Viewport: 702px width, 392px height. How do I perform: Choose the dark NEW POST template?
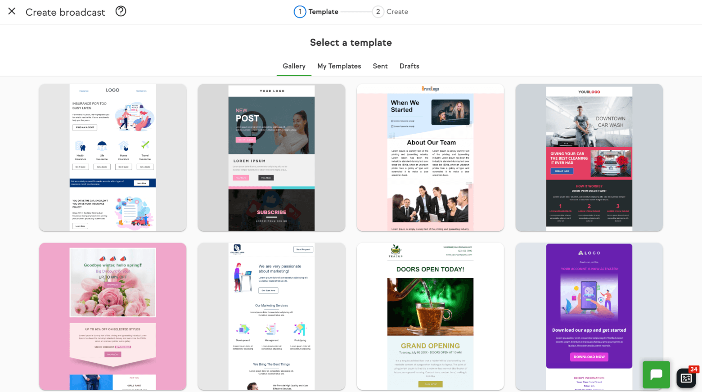(x=271, y=158)
